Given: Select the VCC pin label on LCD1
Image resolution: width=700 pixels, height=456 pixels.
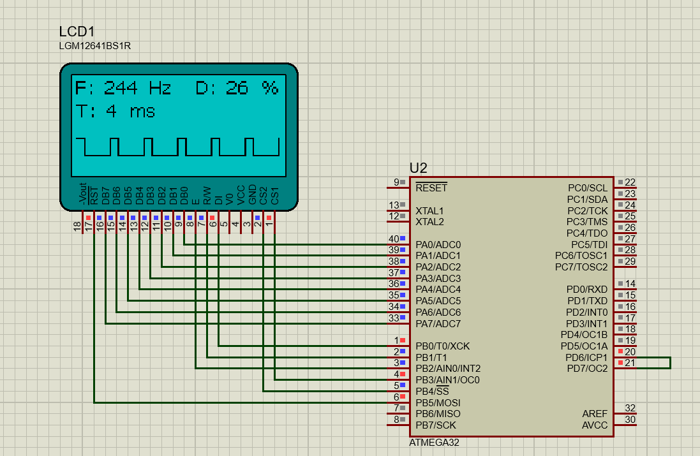Looking at the screenshot, I should (241, 195).
